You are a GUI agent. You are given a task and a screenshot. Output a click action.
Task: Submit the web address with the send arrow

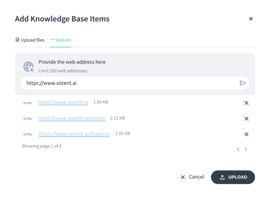pos(243,83)
